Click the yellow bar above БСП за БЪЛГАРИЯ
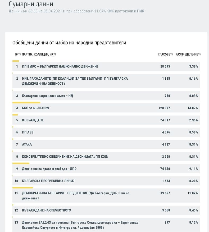Viewport: 209px width, 232px height. click(x=26, y=102)
